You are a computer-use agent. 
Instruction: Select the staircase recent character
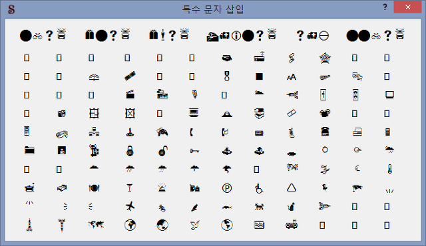213,37
